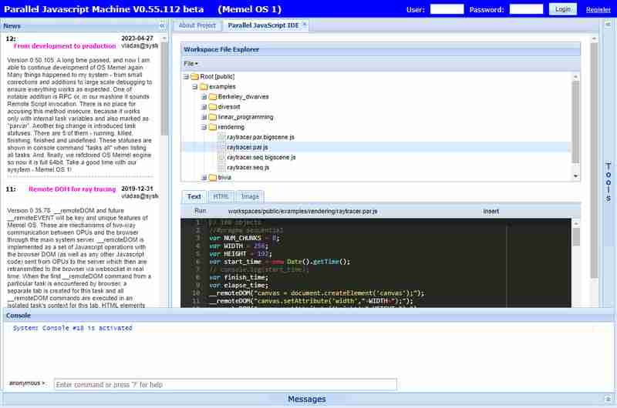Switch to the Text editor tab
Screen dimensions: 617x408
194,196
